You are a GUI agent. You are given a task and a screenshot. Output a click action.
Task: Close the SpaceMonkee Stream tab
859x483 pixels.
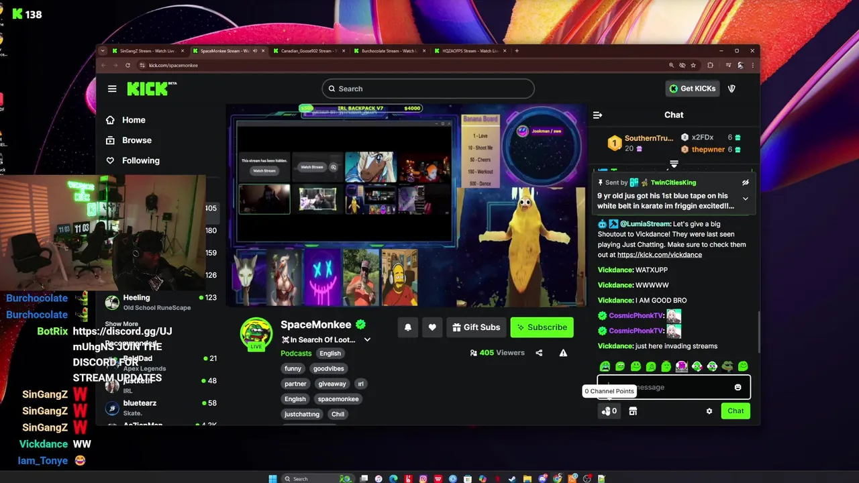point(264,51)
